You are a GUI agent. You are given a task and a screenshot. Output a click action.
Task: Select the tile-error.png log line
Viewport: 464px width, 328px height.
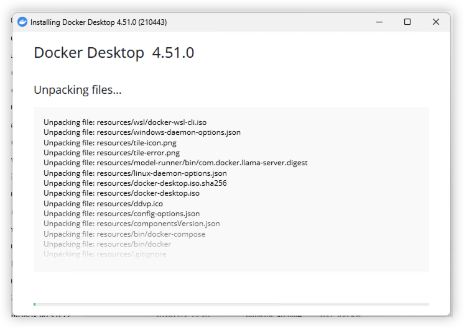[111, 153]
